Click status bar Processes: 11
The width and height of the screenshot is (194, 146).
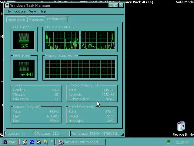pyautogui.click(x=19, y=134)
